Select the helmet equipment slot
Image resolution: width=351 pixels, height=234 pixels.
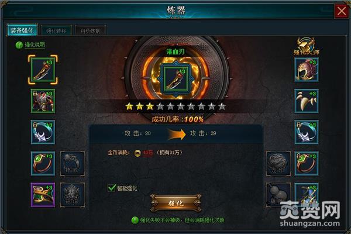pyautogui.click(x=307, y=70)
